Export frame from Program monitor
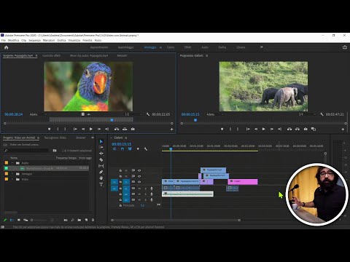The height and width of the screenshot is (262, 350). coord(306,129)
